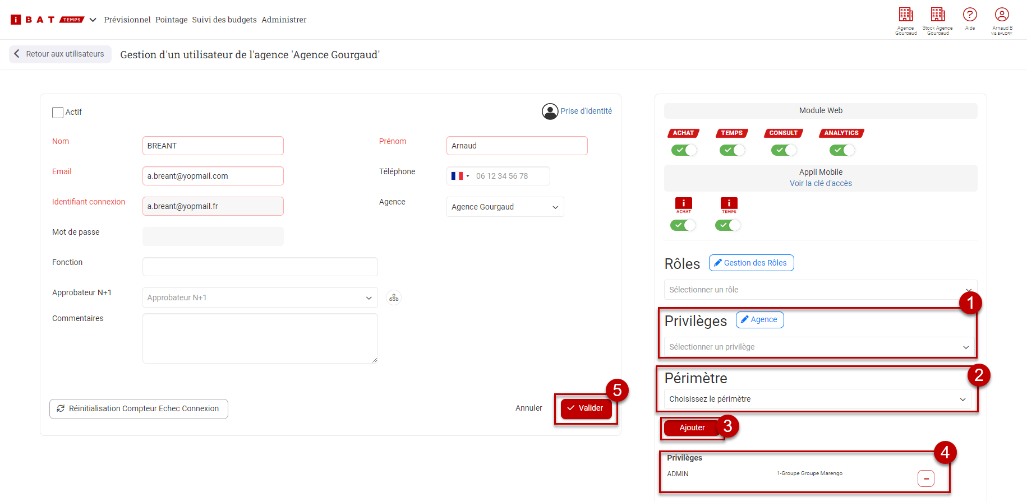Follow the Voir la clé d'accès link
1027x502 pixels.
point(820,183)
